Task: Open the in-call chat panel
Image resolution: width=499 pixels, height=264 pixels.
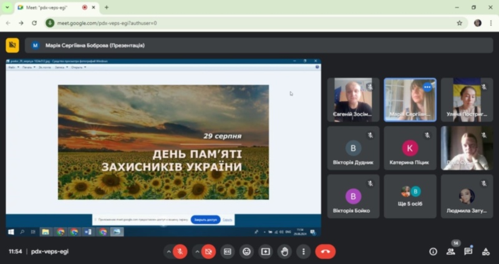Action: [x=468, y=252]
